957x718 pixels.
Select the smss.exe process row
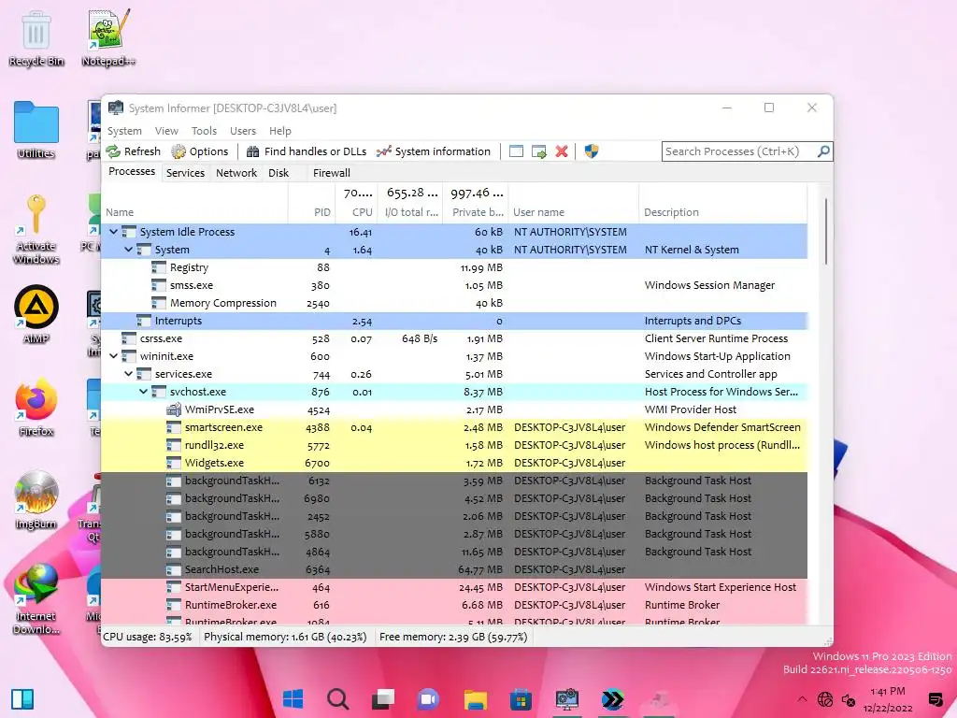tap(454, 285)
